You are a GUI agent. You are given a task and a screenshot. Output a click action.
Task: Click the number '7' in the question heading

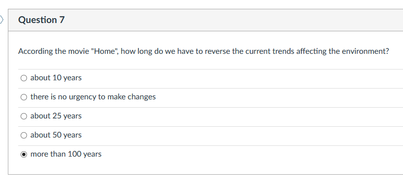(x=62, y=20)
